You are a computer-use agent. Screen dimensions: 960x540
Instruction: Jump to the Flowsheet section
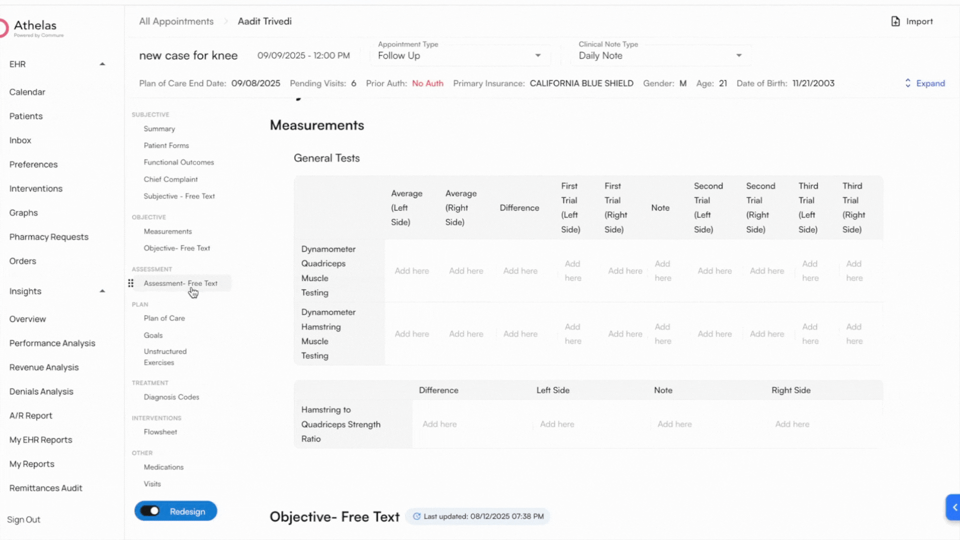click(160, 432)
